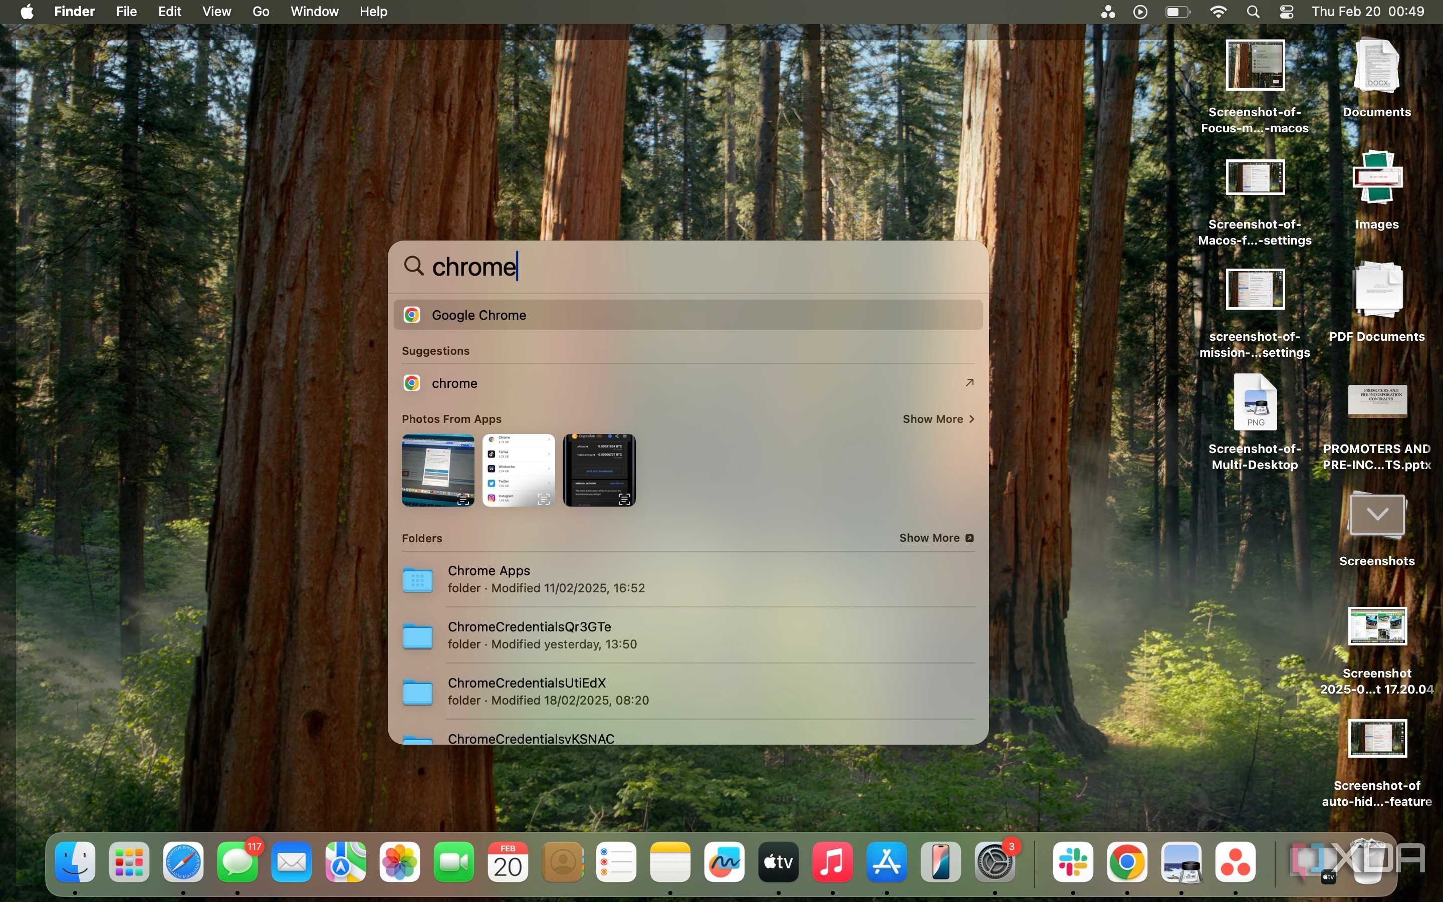
Task: Launch Slack from the Dock
Action: pyautogui.click(x=1073, y=862)
